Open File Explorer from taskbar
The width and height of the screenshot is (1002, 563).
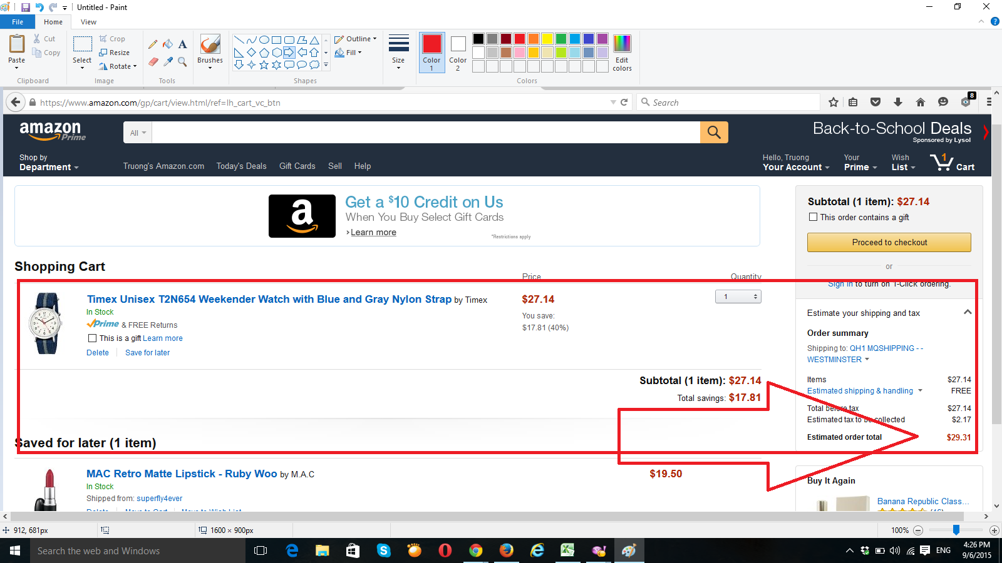[x=323, y=550]
